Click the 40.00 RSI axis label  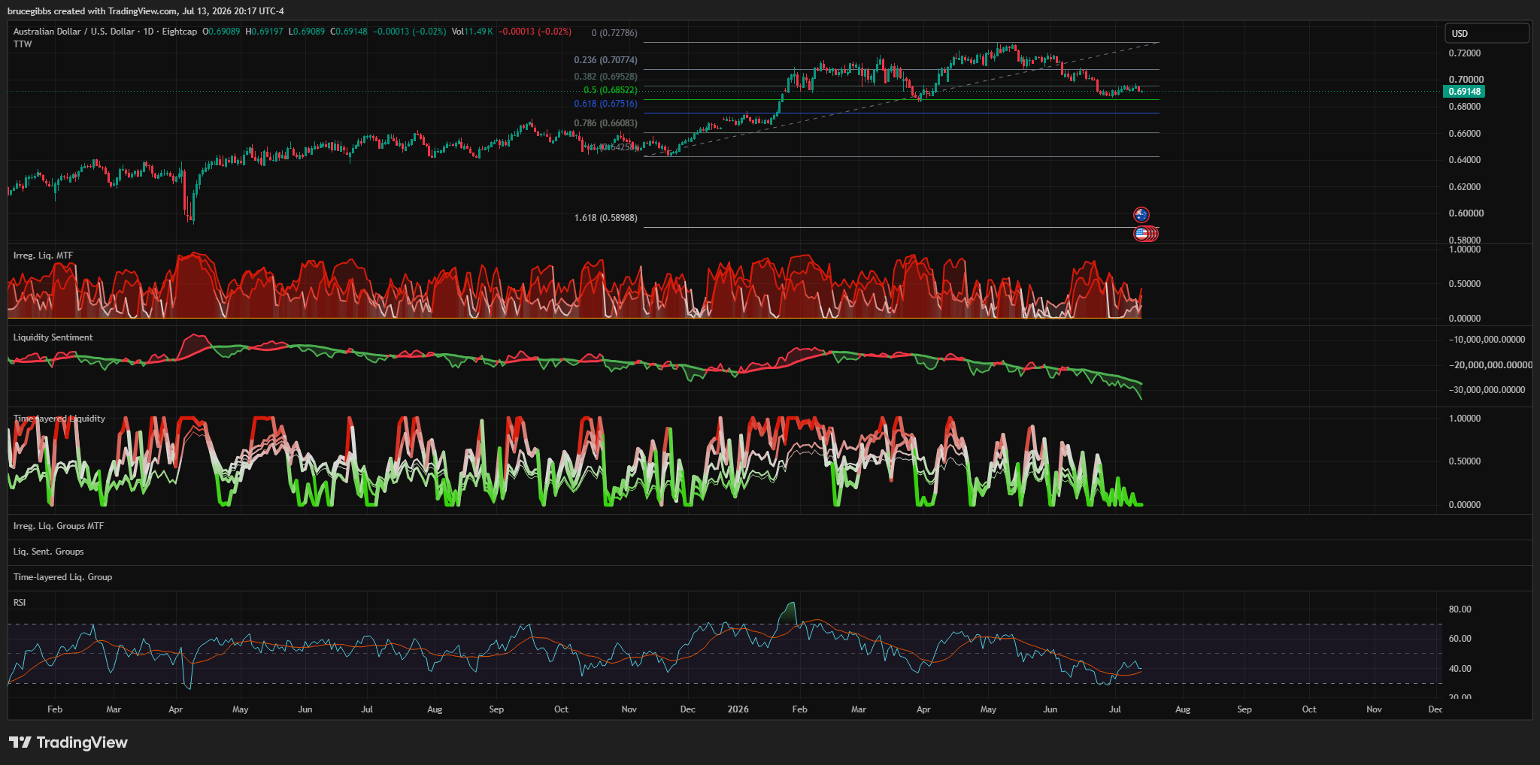click(x=1460, y=669)
